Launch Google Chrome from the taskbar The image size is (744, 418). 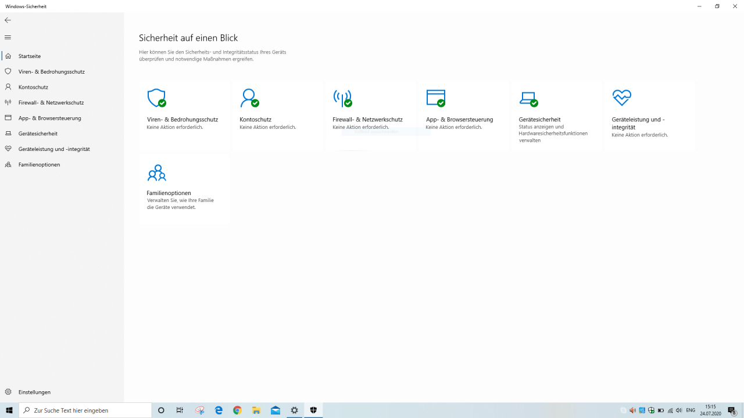click(x=237, y=410)
